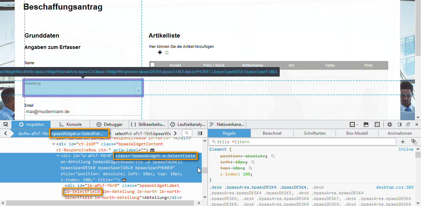The image size is (421, 206).
Task: Open the Abteilung dropdown
Action: click(138, 91)
